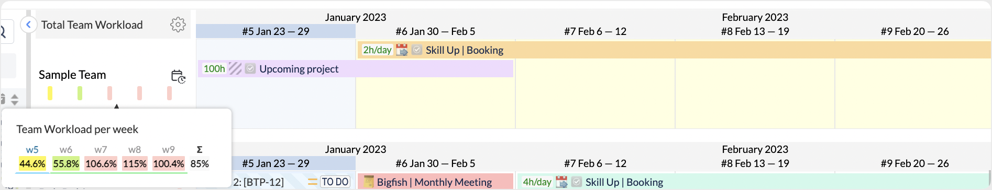Click the 106.6% workload swatch for w7

tap(101, 163)
